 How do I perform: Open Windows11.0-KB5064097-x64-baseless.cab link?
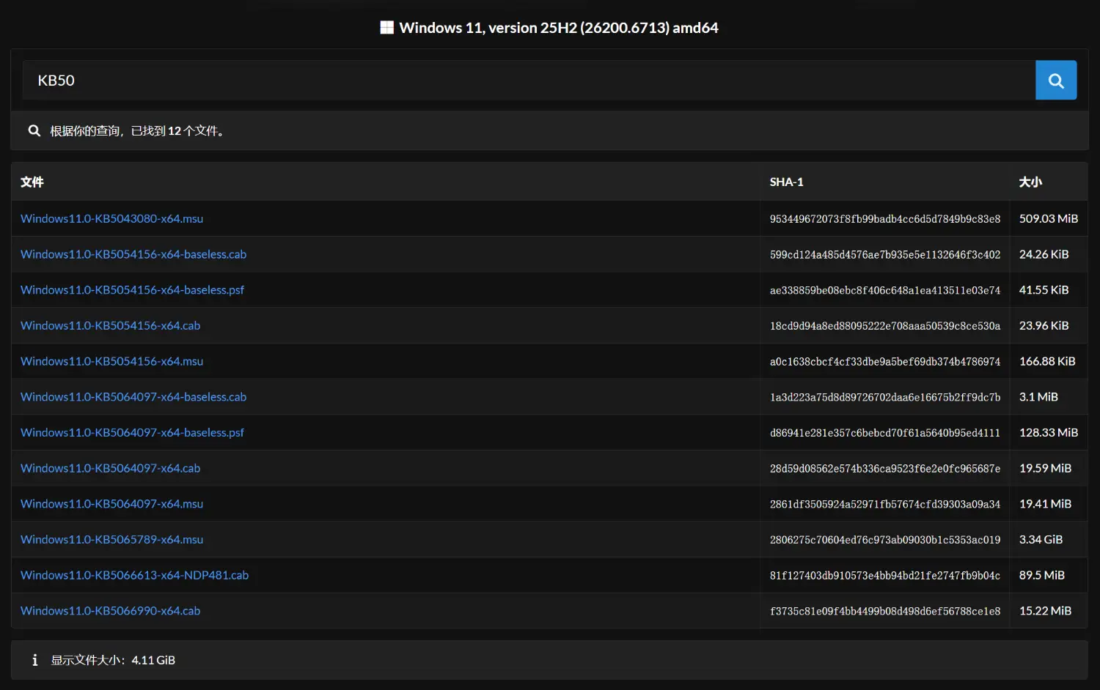(x=133, y=397)
